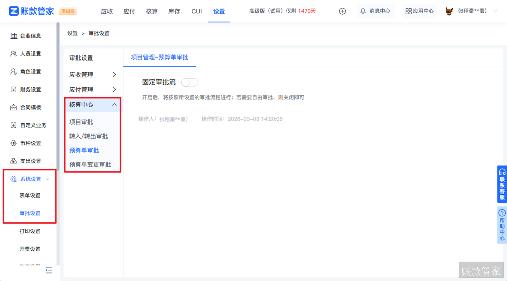This screenshot has width=507, height=281.
Task: Open 联系客服 on the right edge
Action: point(502,184)
